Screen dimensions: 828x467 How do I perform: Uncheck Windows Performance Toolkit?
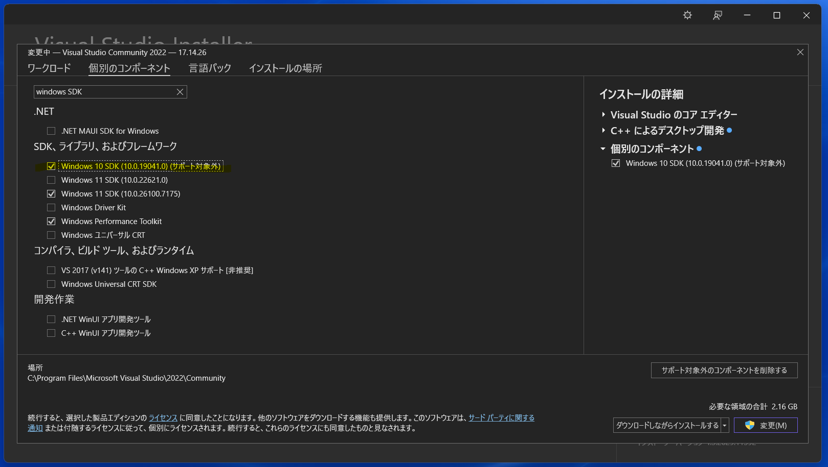pyautogui.click(x=51, y=222)
